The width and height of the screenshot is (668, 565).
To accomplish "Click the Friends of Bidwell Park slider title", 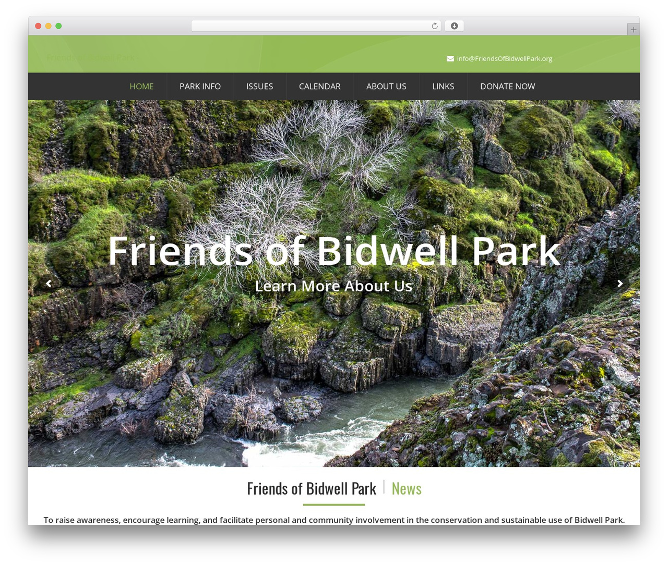I will pos(334,251).
